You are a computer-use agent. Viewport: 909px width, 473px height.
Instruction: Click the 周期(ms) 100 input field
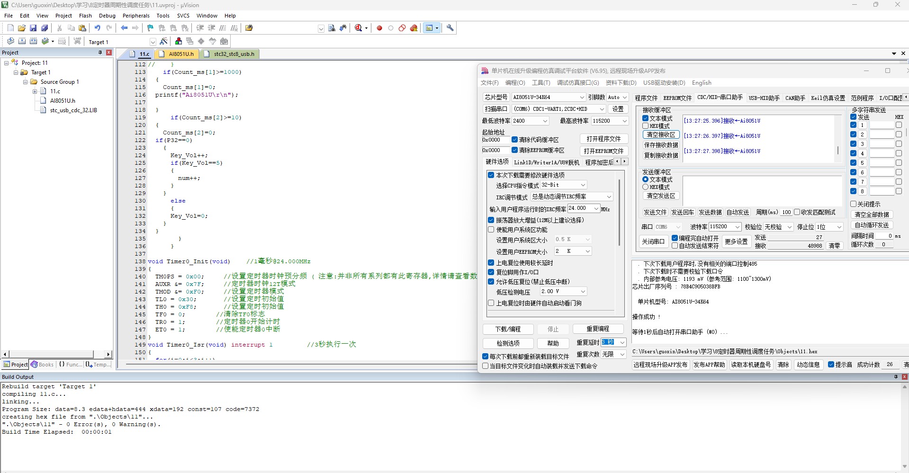pos(786,212)
